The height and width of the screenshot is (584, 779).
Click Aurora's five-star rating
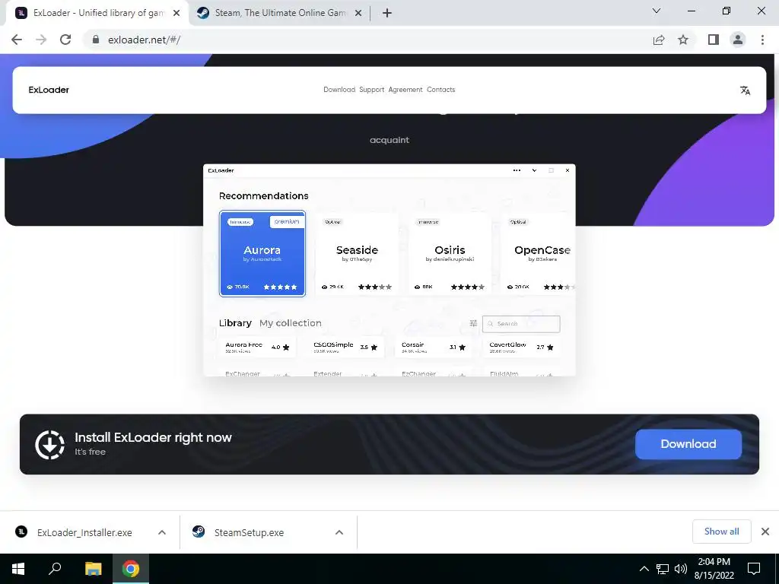coord(280,287)
